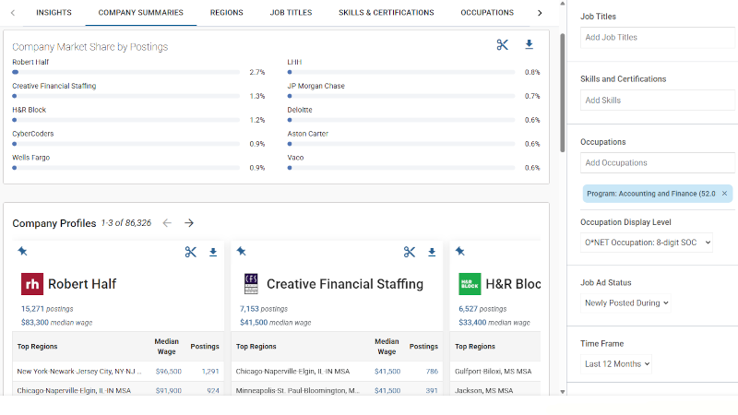Open Creative Financial Staffing 7,153 postings link
Viewport: 738px width, 415px height.
pyautogui.click(x=264, y=309)
